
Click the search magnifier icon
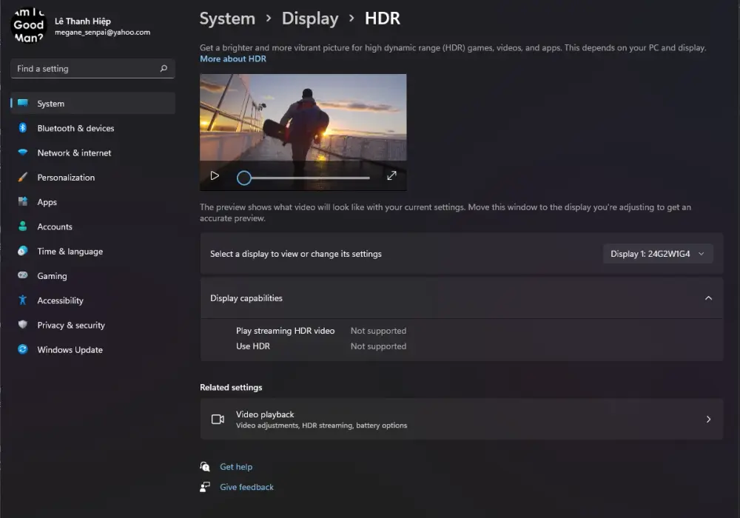(164, 68)
